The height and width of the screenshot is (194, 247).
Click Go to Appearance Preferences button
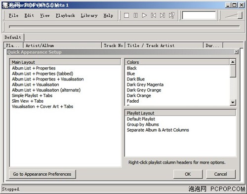click(x=42, y=174)
